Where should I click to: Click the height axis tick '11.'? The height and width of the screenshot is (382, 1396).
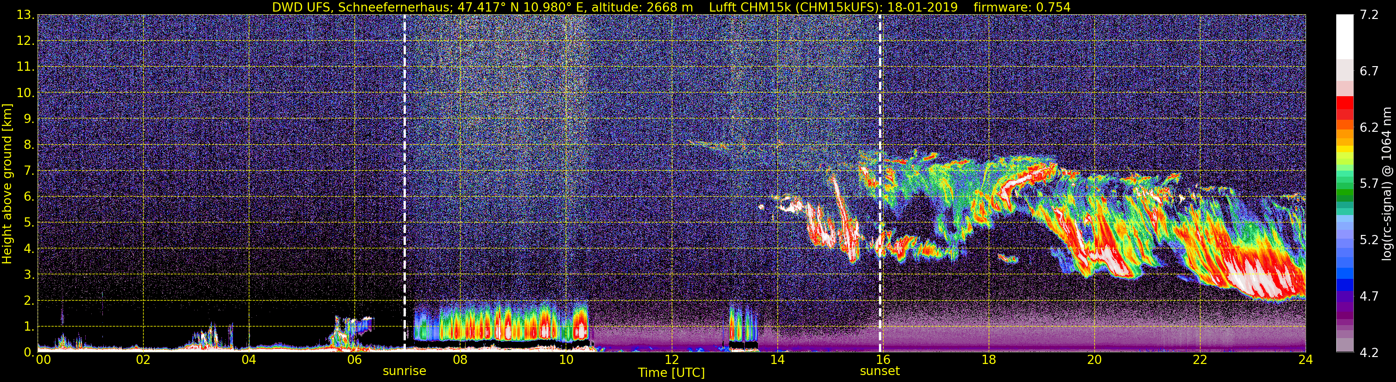[25, 67]
